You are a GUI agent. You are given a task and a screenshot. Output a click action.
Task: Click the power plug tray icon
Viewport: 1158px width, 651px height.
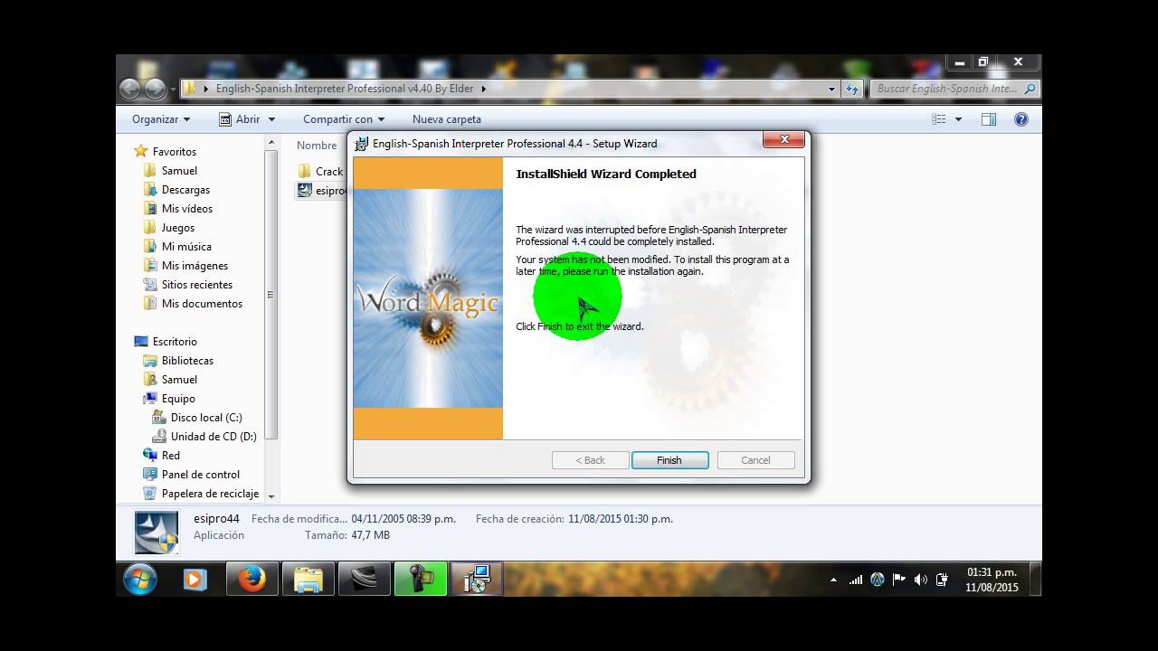942,580
